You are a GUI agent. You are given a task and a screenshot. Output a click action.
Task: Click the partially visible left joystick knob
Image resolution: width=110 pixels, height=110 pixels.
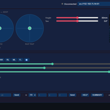click(x=0, y=28)
